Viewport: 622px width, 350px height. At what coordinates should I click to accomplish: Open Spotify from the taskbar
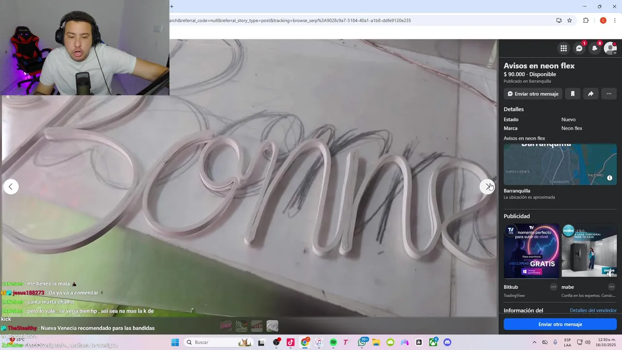333,342
